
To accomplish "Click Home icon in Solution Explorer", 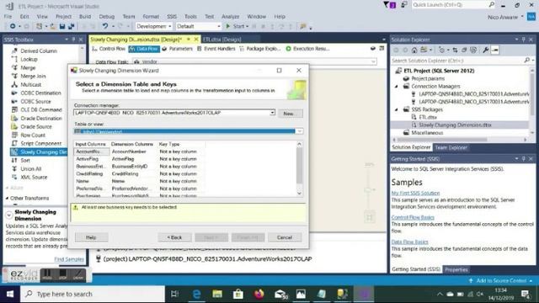I will tap(414, 50).
